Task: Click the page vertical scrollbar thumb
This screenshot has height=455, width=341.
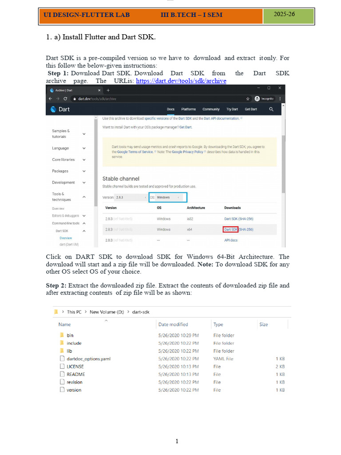Action: (x=283, y=164)
